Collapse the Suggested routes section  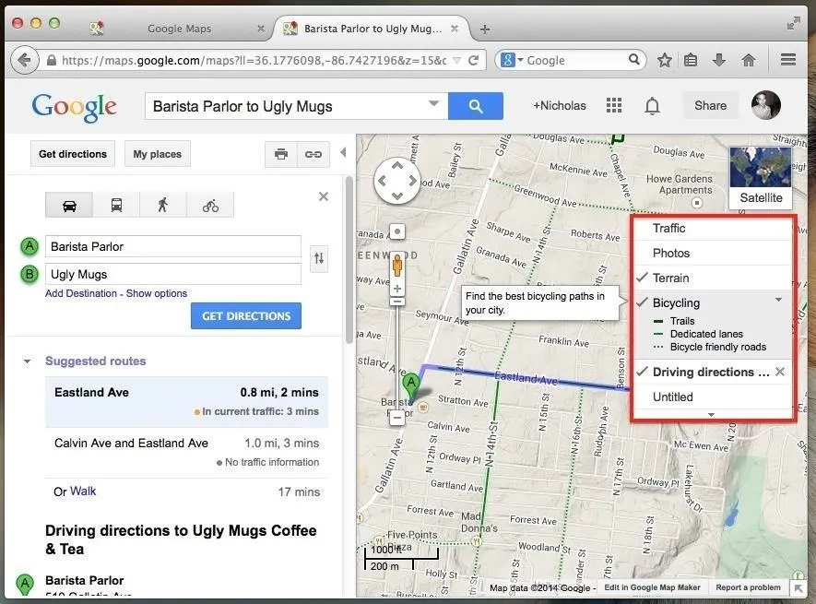tap(27, 361)
